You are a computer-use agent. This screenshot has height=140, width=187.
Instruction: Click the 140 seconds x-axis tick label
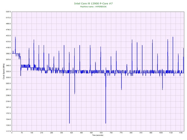32,133
